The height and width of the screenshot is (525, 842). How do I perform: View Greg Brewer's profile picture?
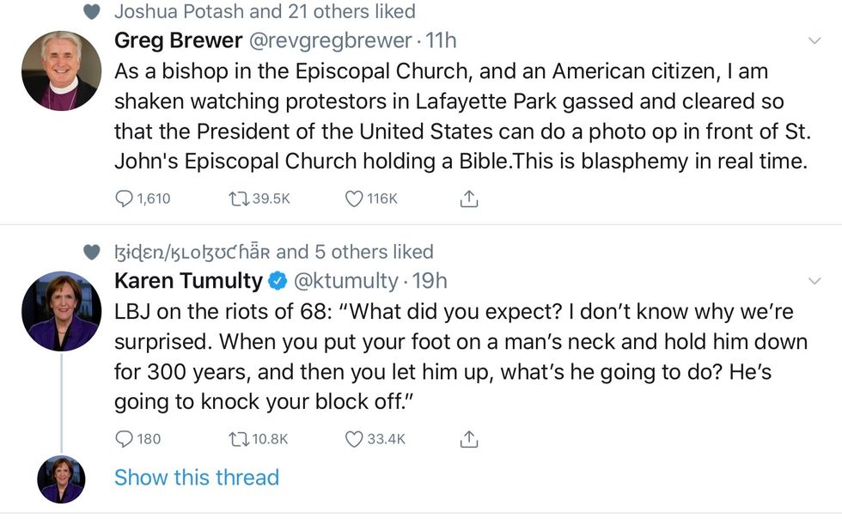pos(61,70)
